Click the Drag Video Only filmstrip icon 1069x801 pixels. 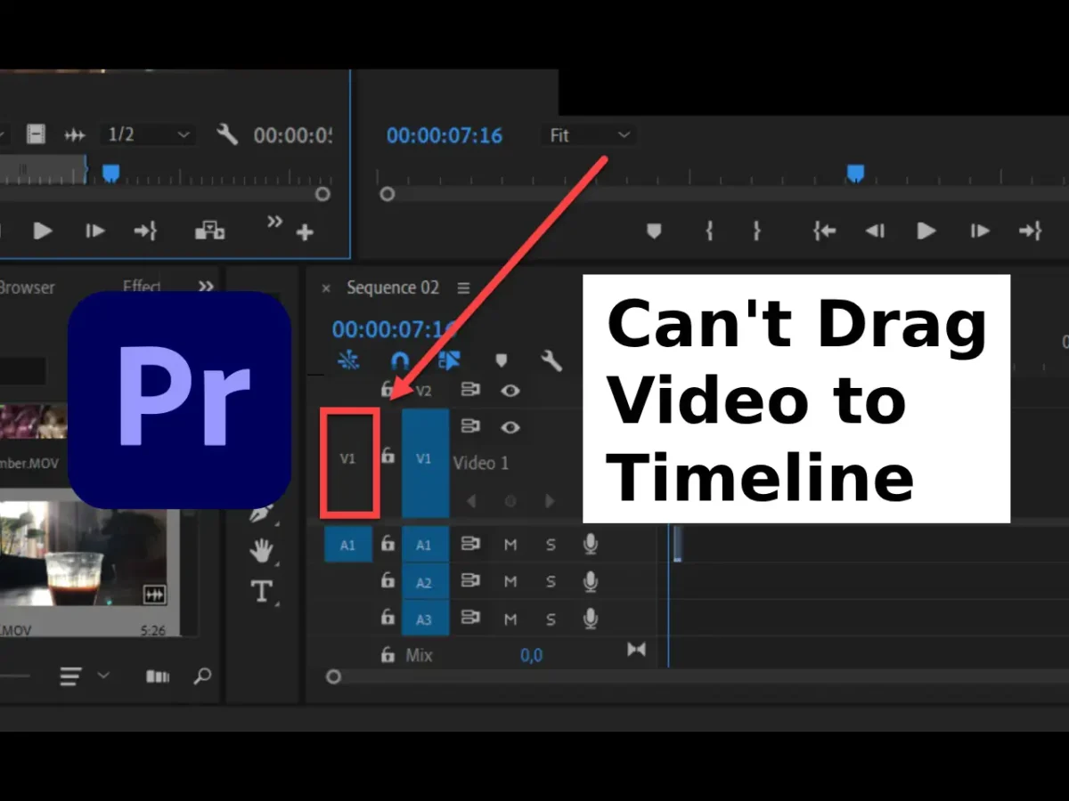click(36, 134)
